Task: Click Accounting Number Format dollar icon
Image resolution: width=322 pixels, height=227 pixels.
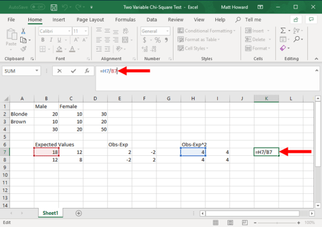Action: point(145,40)
